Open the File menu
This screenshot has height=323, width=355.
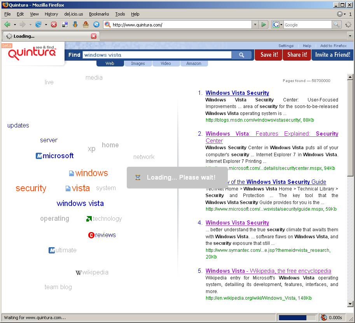7,14
